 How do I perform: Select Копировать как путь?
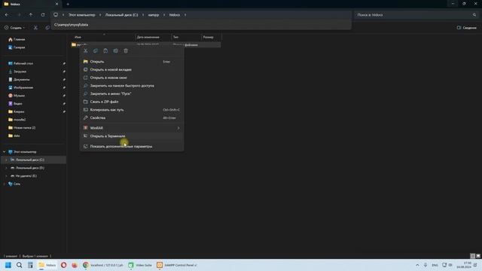[x=132, y=110]
